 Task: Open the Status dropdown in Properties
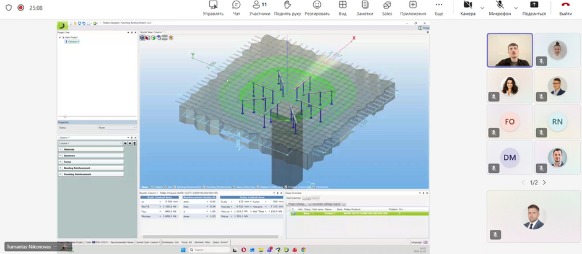(117, 128)
